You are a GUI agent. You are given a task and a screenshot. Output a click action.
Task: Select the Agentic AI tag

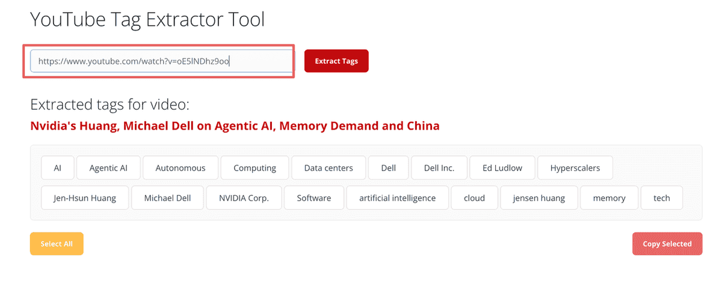(108, 167)
